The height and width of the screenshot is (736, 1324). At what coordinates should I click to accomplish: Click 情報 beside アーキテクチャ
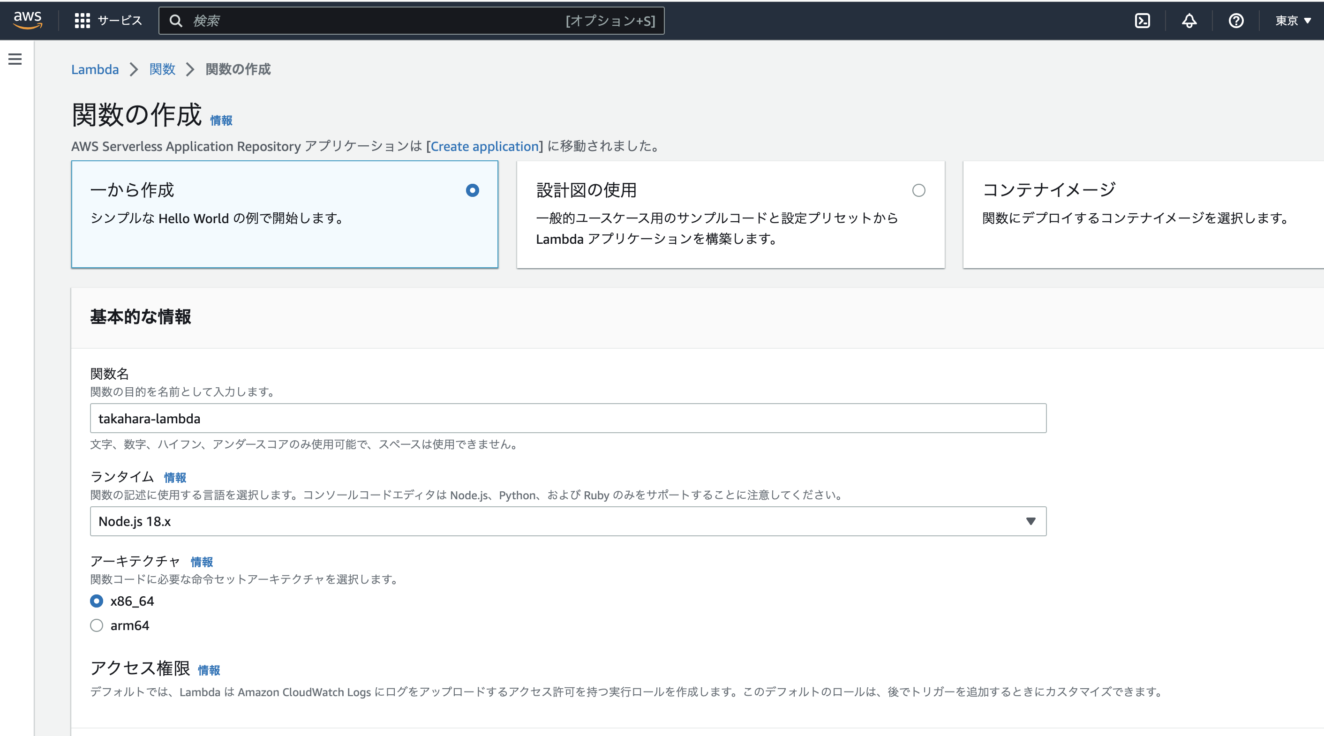pos(202,562)
